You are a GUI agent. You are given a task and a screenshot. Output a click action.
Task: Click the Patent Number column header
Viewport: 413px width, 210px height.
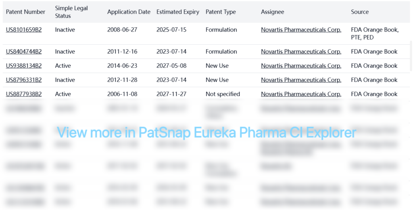point(25,12)
